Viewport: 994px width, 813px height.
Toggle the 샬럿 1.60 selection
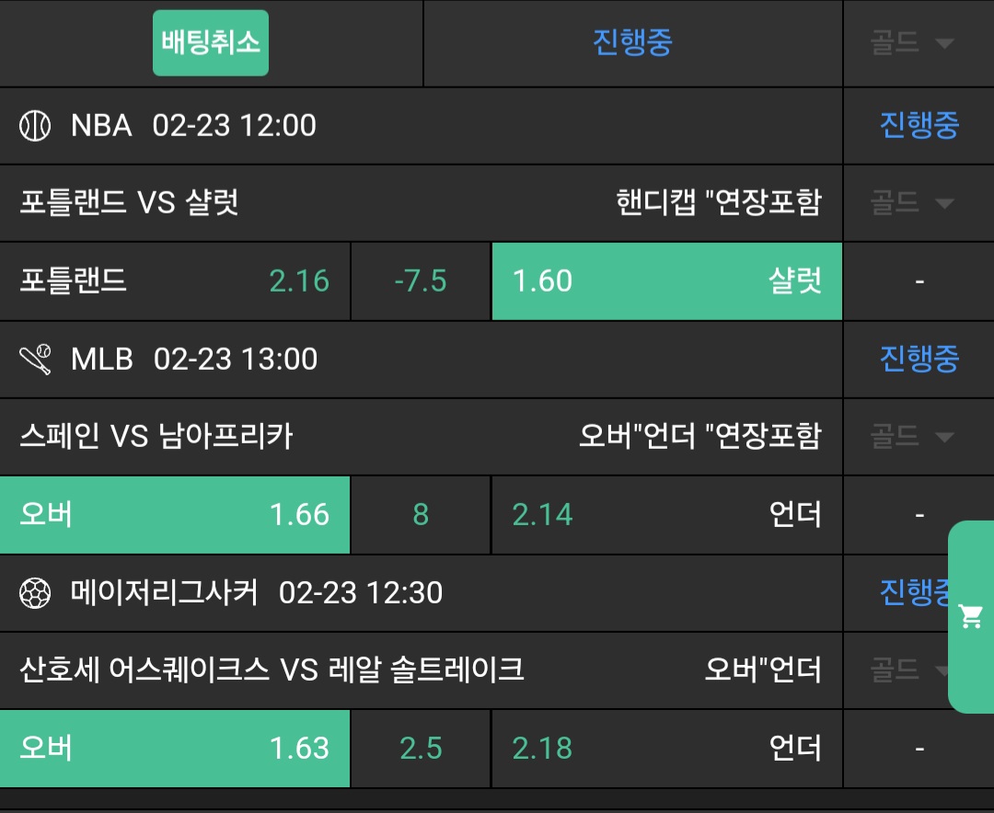click(x=666, y=281)
